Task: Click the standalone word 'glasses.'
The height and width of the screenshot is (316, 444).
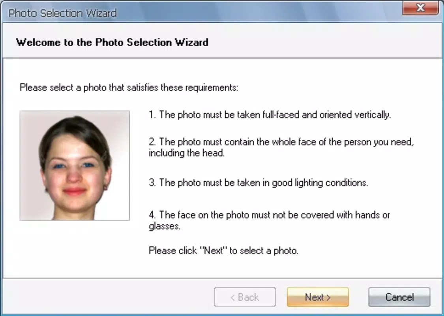Action: point(165,226)
